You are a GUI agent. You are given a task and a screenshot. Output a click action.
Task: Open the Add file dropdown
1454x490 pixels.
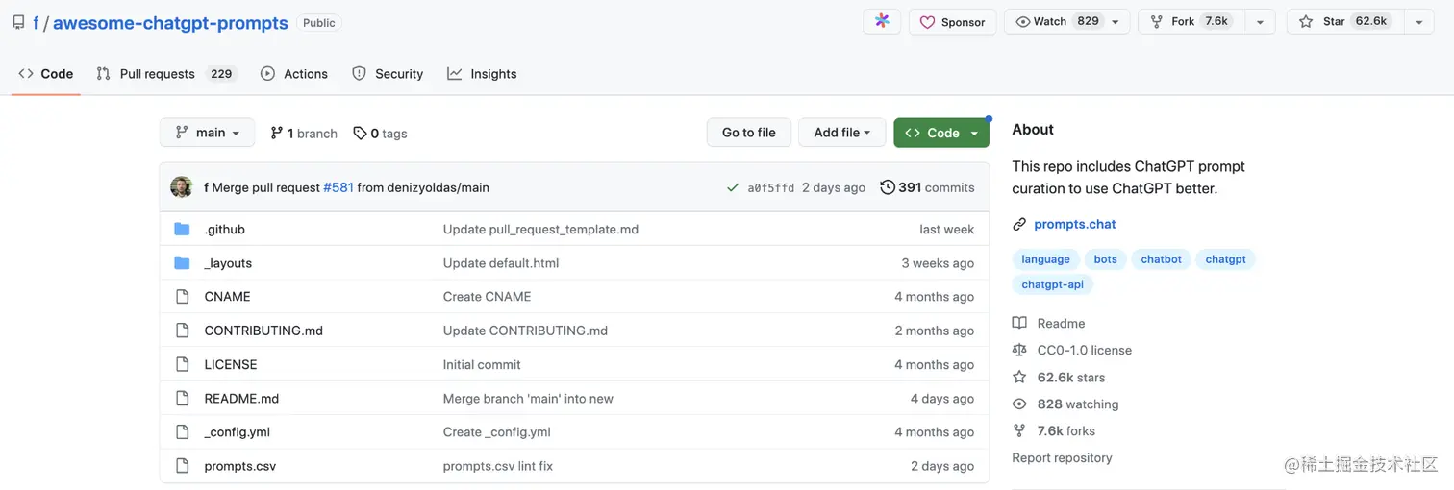(x=841, y=133)
